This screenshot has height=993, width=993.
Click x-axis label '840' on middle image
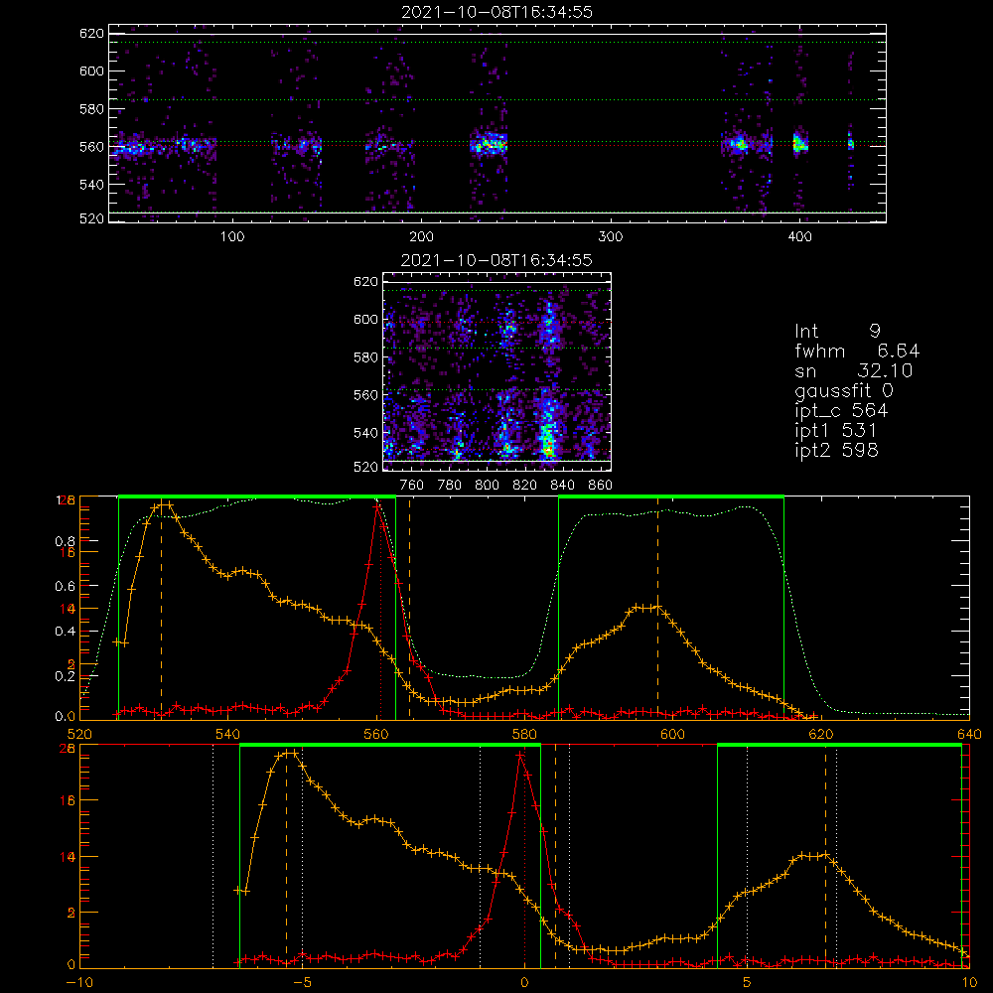(x=562, y=486)
